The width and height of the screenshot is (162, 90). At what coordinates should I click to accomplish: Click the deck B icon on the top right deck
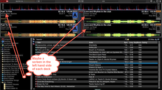coord(158,15)
